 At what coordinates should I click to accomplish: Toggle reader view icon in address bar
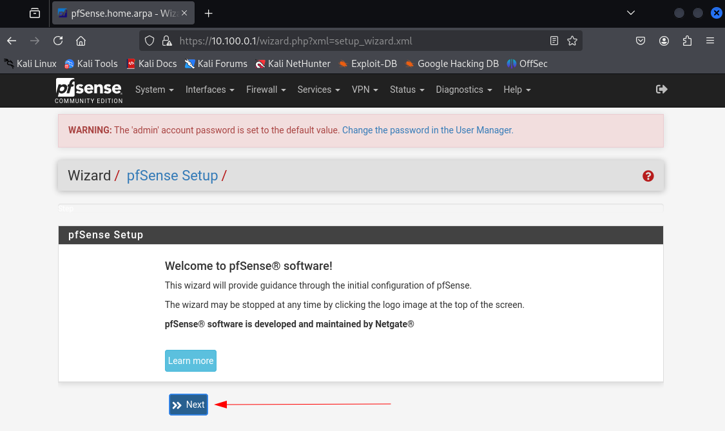coord(554,41)
